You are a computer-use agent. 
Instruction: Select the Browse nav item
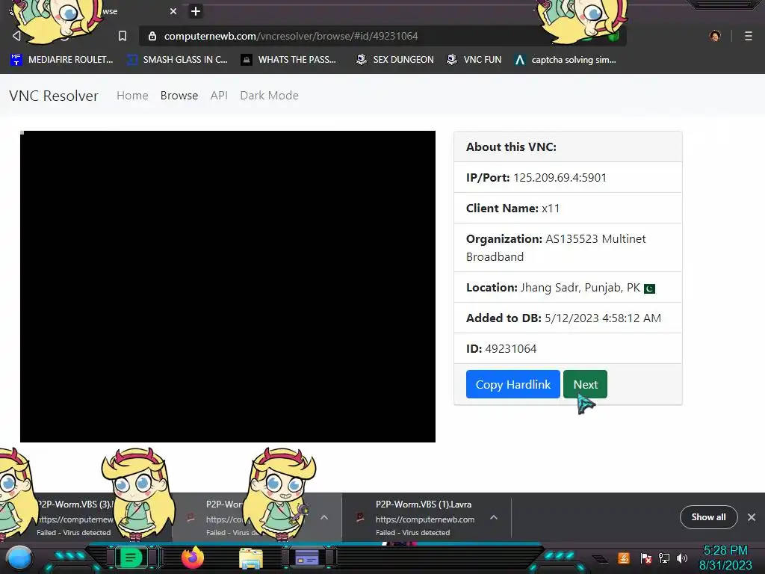tap(179, 96)
